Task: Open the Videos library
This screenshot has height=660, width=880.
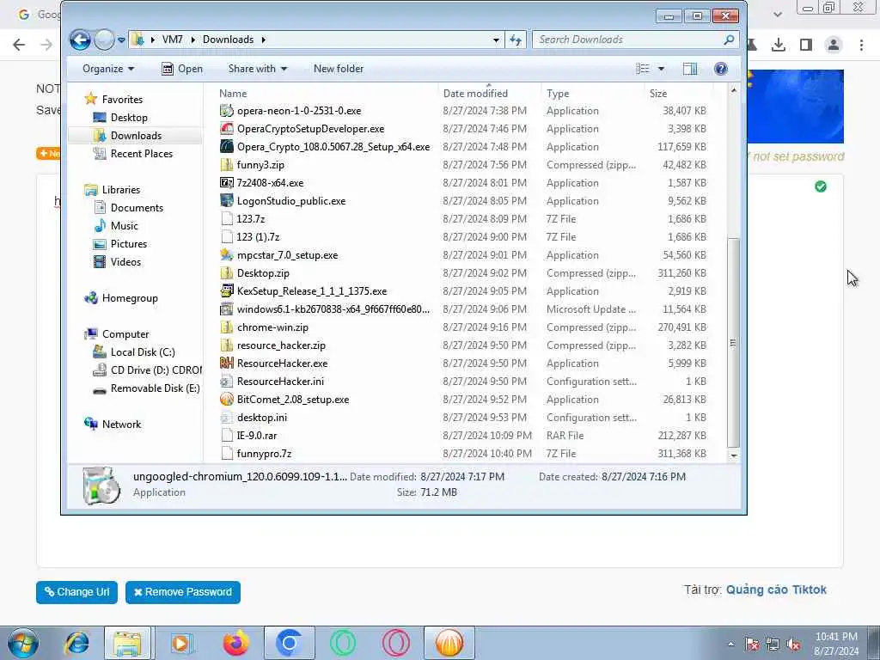Action: (x=125, y=261)
